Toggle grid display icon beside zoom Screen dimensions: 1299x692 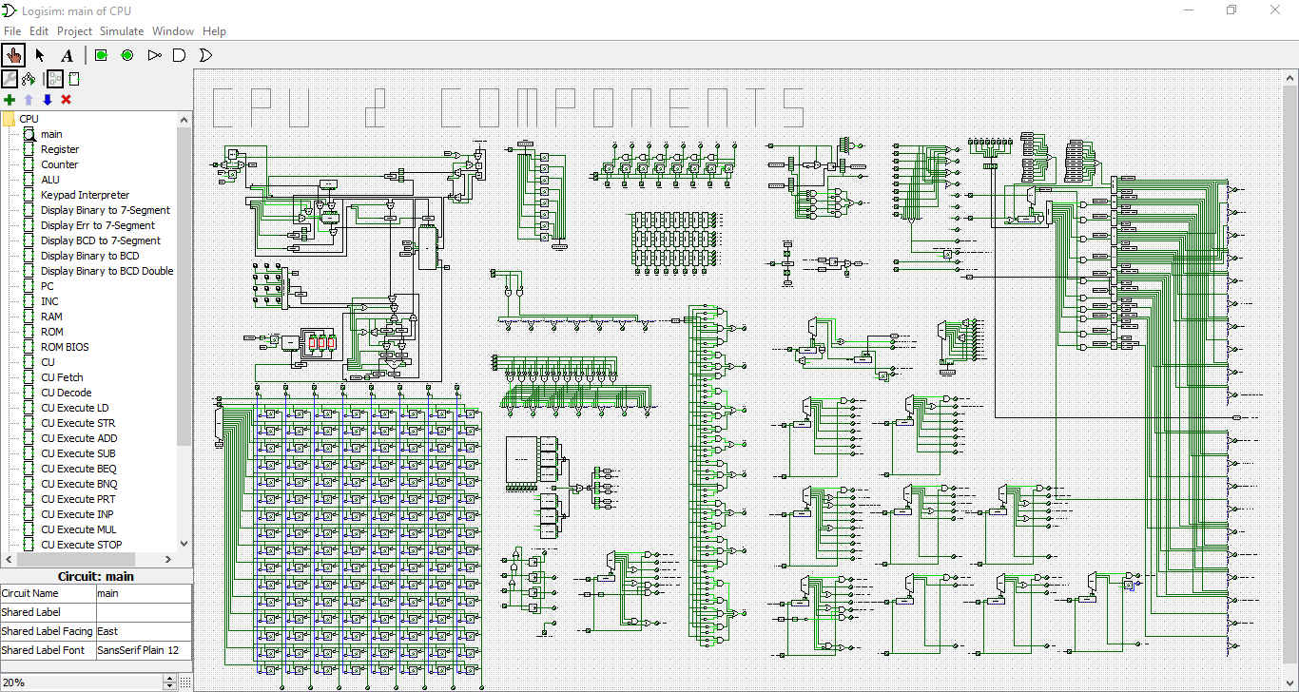(185, 682)
